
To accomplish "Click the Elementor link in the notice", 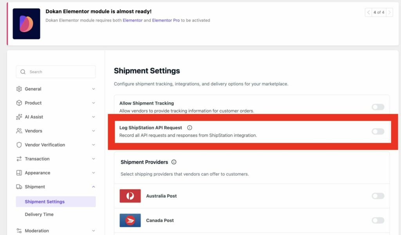I will (x=133, y=20).
